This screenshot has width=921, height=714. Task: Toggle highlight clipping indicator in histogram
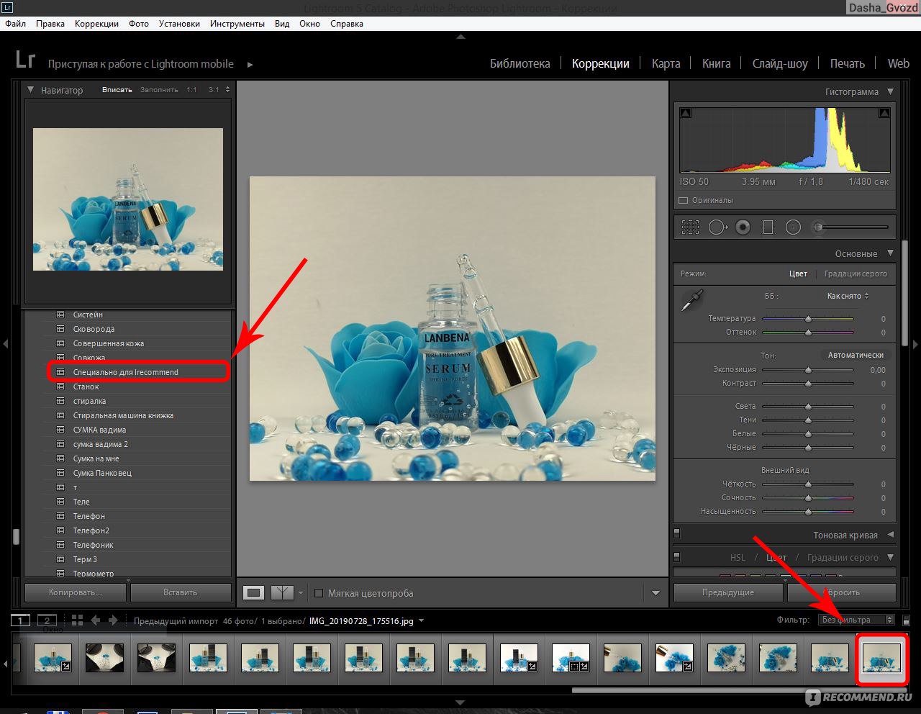[884, 113]
